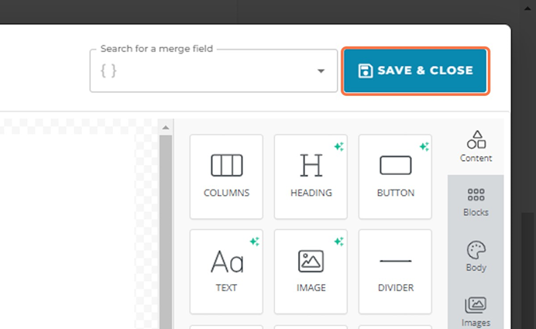The image size is (536, 329).
Task: Click the sparkle icon on the Heading tile
Action: [x=338, y=147]
